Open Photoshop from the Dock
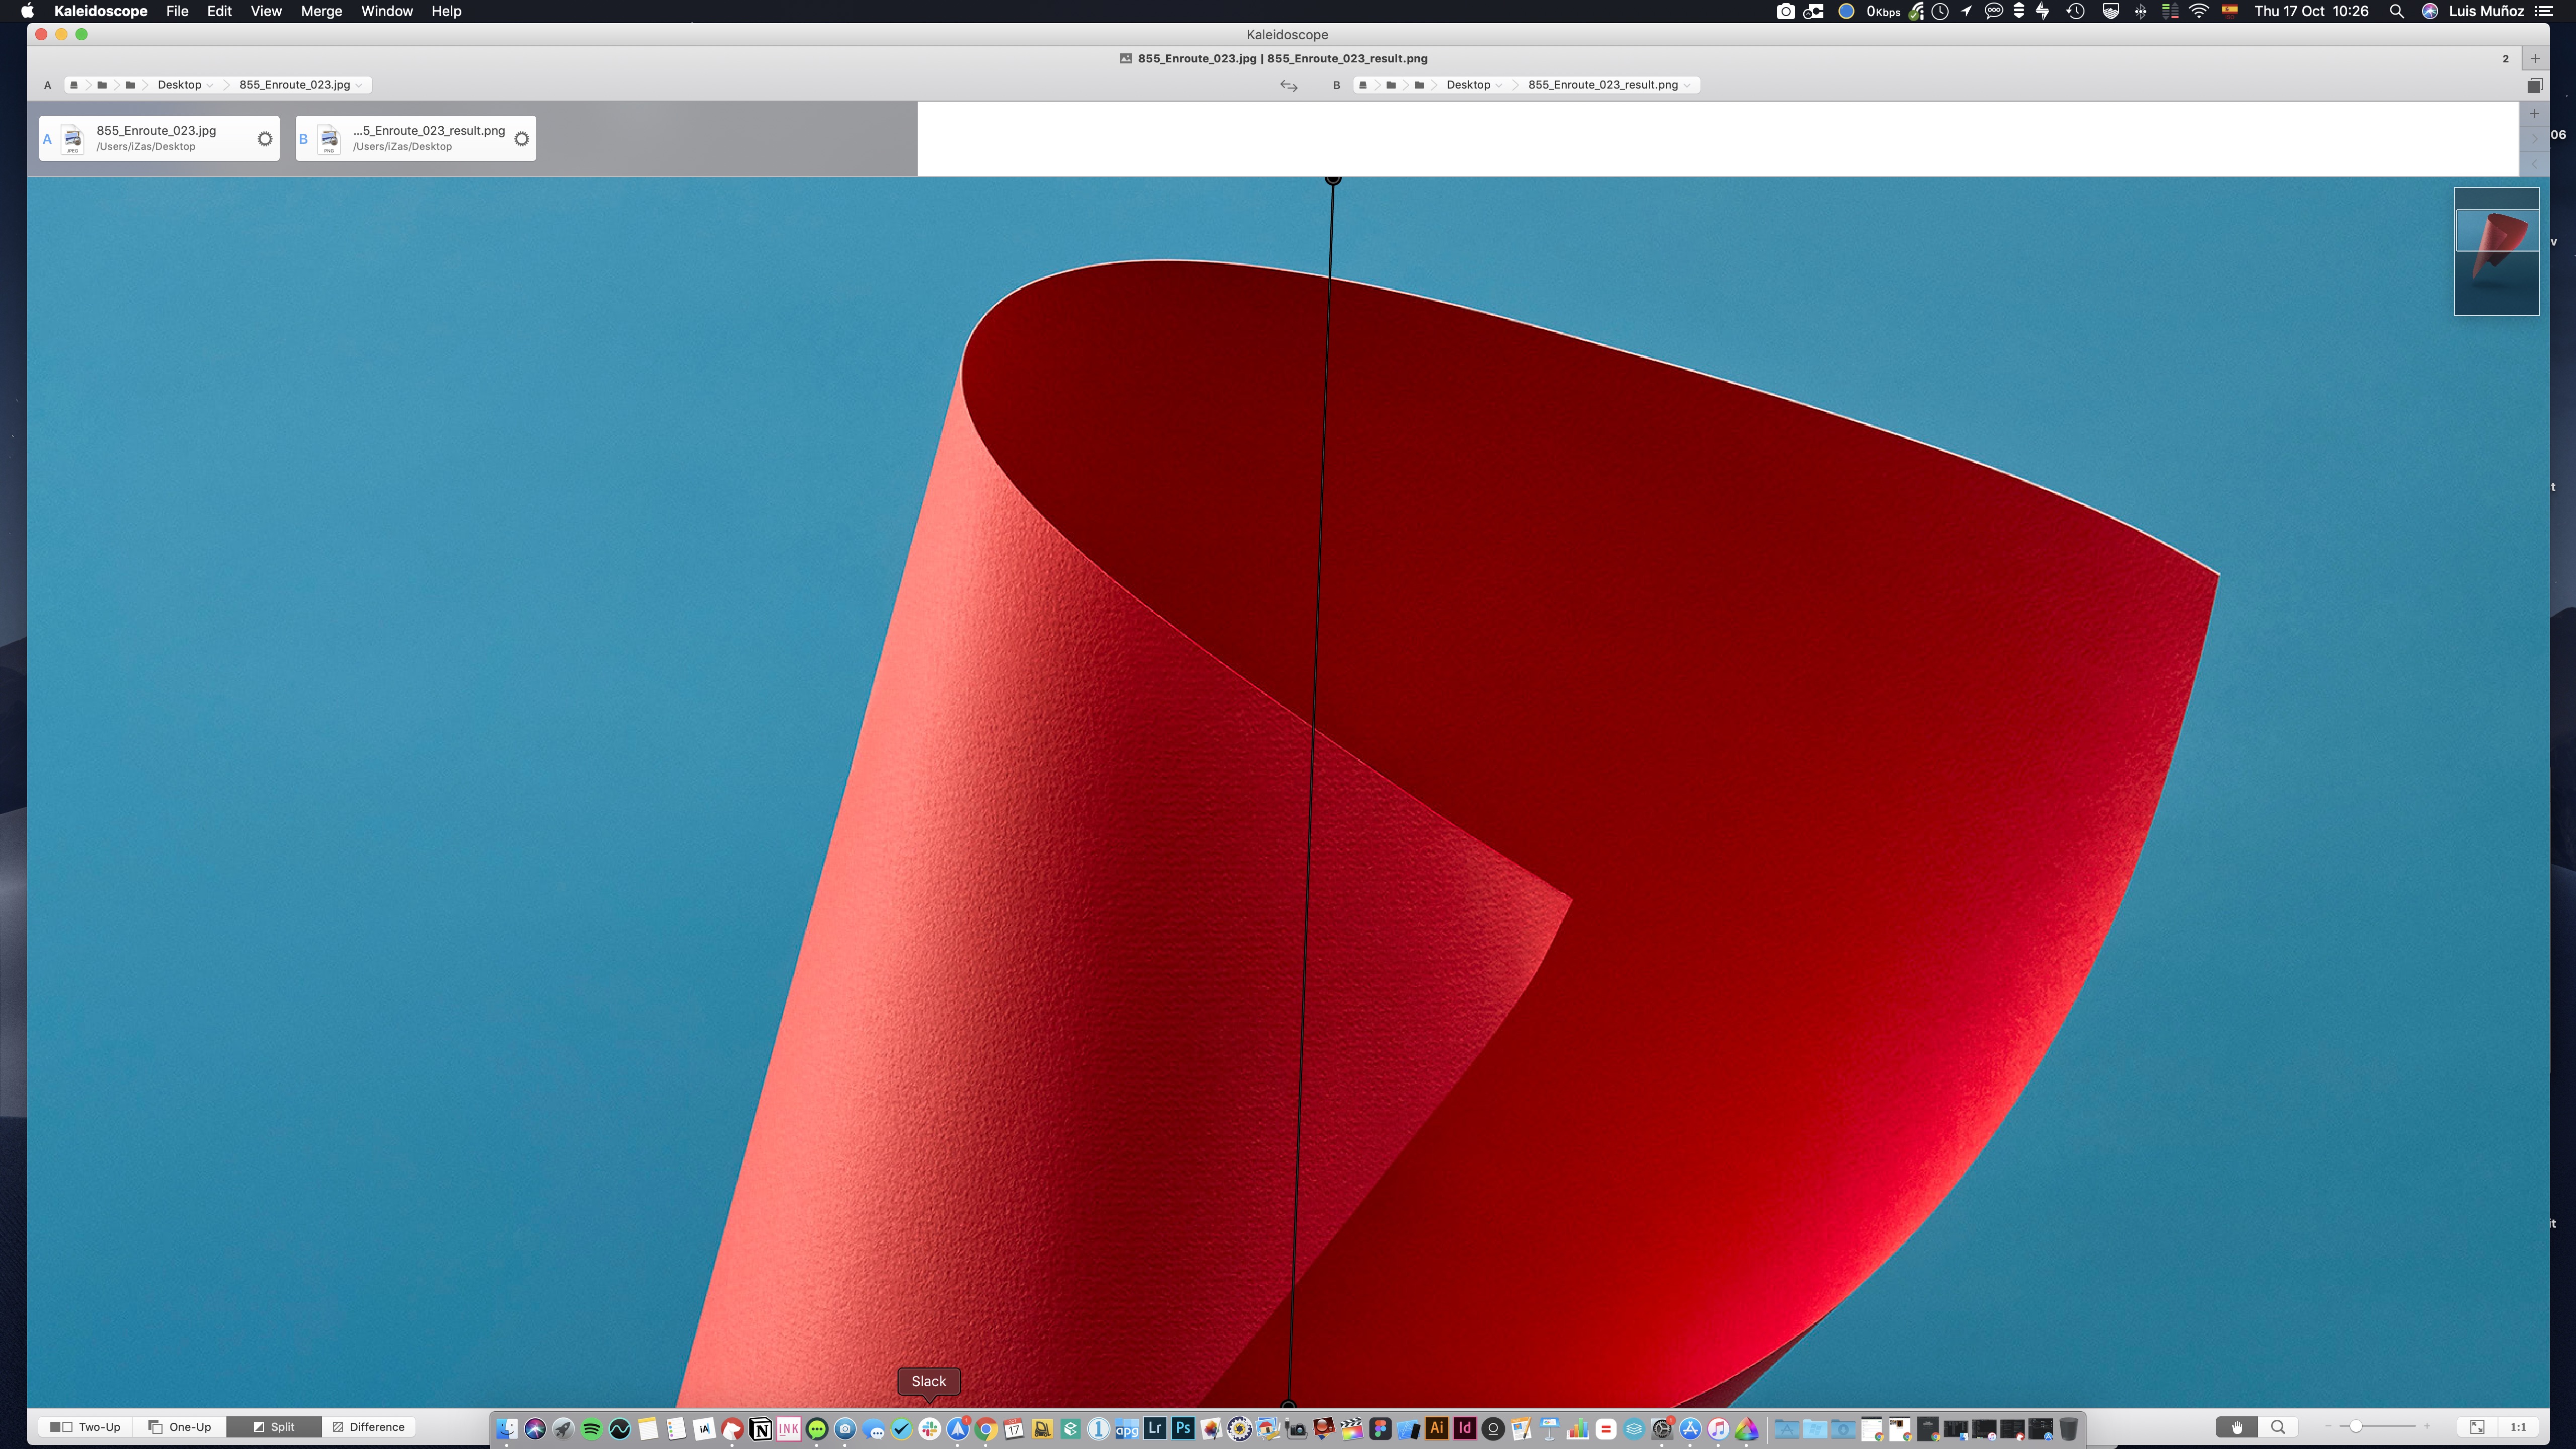Viewport: 2576px width, 1449px height. tap(1183, 1428)
